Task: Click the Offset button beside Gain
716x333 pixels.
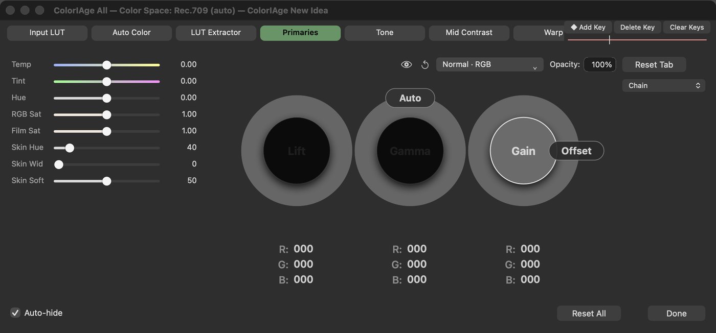Action: coord(576,151)
